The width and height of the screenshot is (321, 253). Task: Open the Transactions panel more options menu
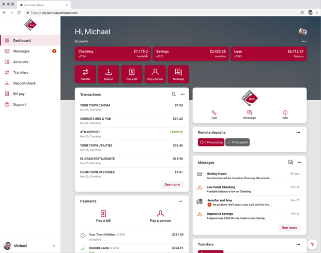182,94
